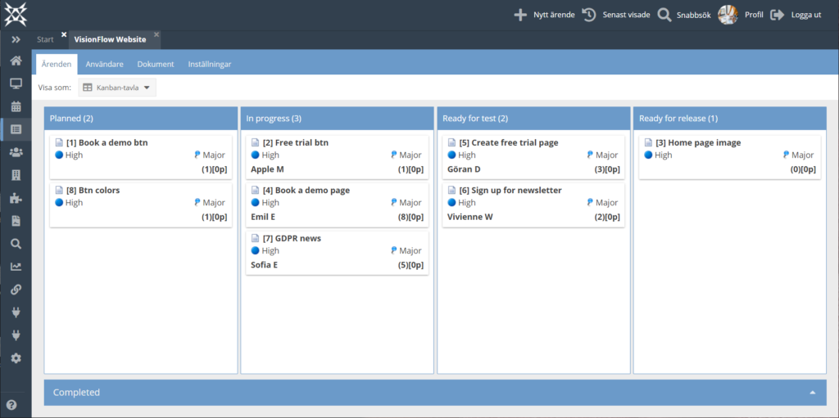Open the settings gear in sidebar
The width and height of the screenshot is (839, 418).
click(16, 358)
